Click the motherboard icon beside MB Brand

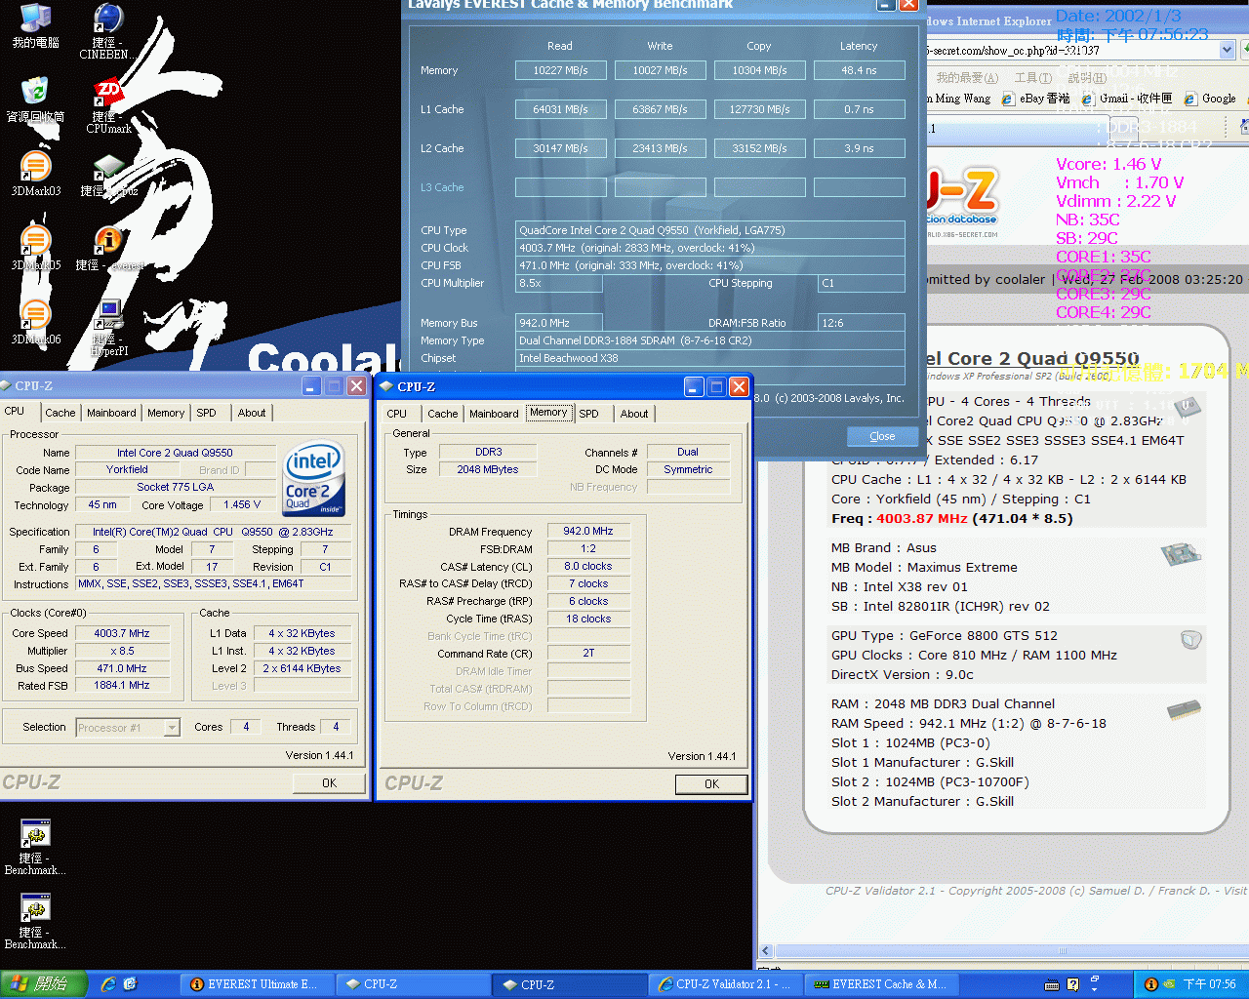click(x=1181, y=555)
